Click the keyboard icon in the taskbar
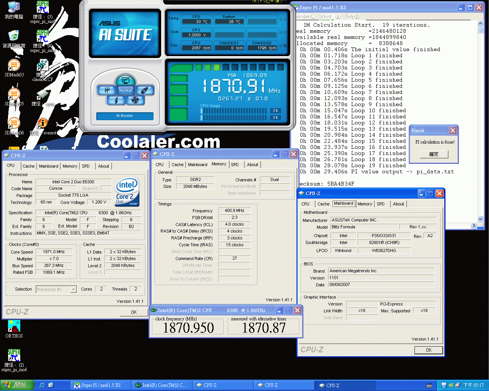Viewport: 489px width, 391px height. [x=429, y=386]
